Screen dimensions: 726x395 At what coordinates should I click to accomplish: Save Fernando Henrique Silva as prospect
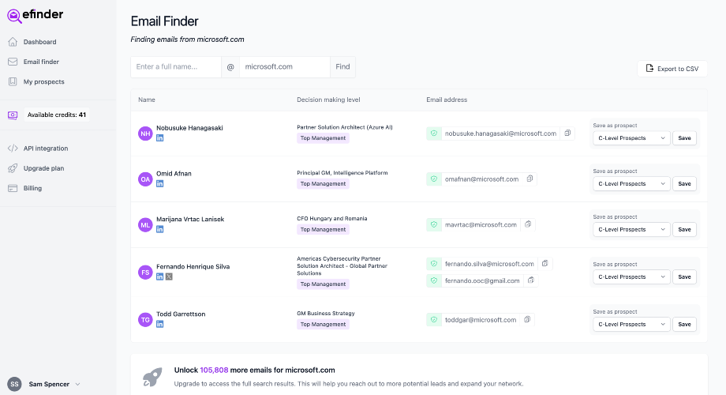(x=684, y=276)
